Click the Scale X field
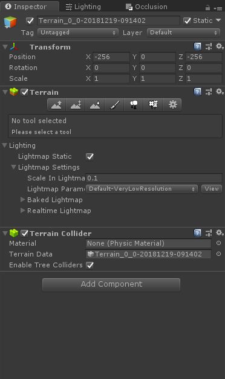The height and width of the screenshot is (379, 225). coord(111,78)
